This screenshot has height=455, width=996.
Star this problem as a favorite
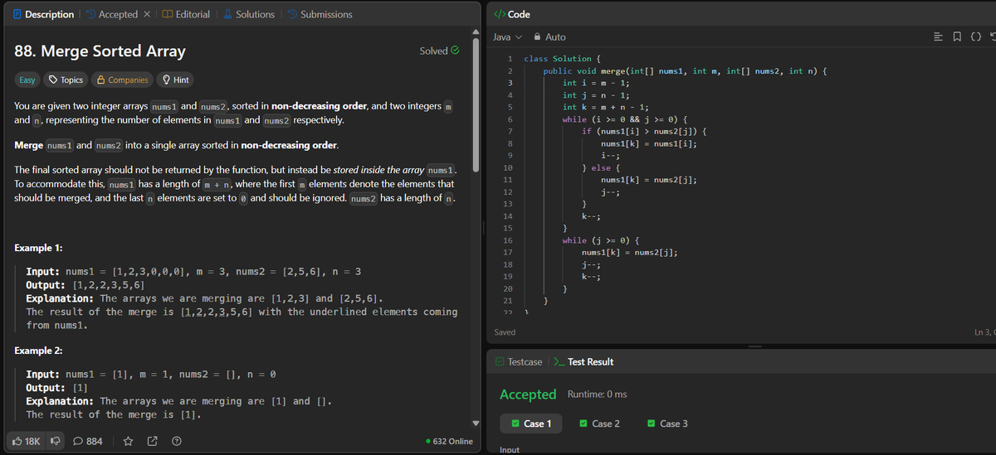click(x=129, y=441)
